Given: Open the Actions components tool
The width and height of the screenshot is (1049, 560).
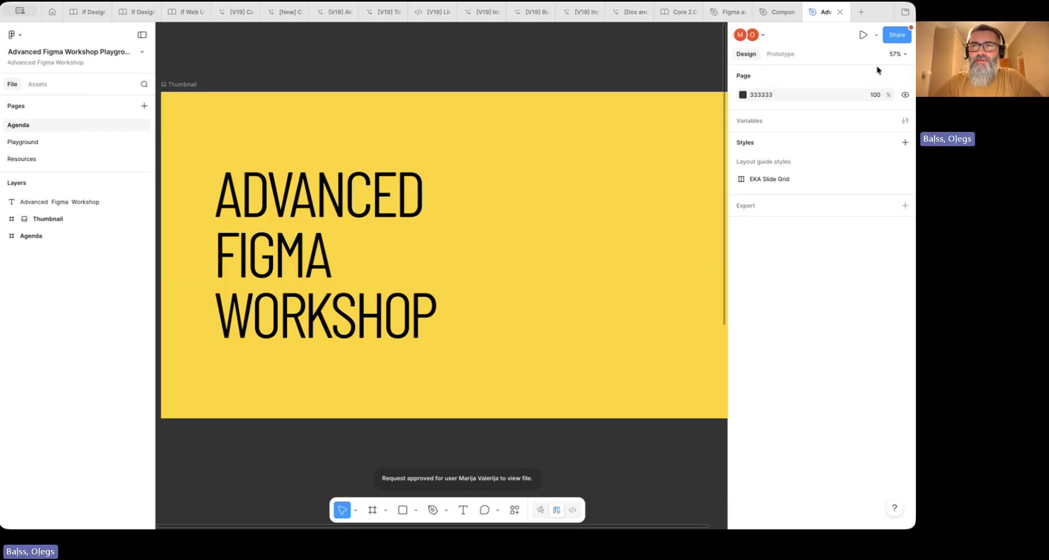Looking at the screenshot, I should (514, 510).
